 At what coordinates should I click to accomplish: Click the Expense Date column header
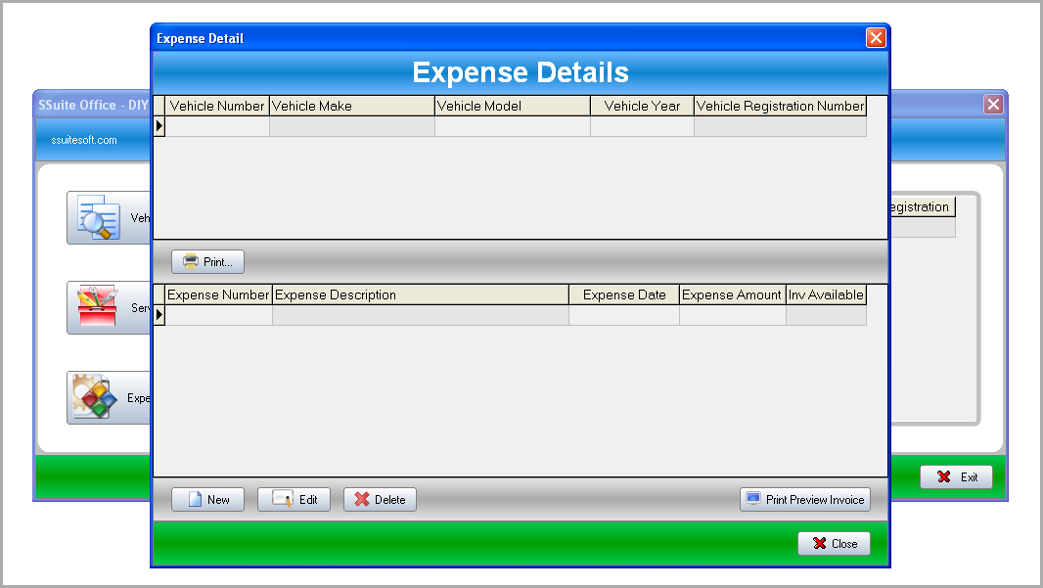coord(623,294)
